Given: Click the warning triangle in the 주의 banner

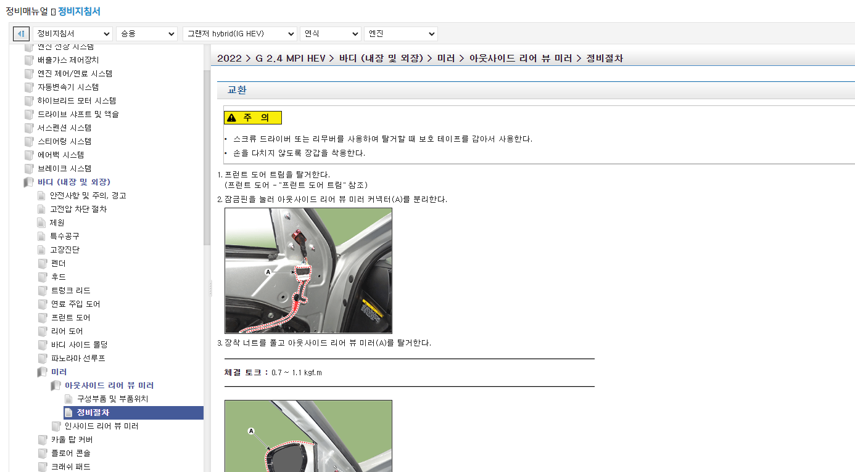Looking at the screenshot, I should tap(230, 117).
